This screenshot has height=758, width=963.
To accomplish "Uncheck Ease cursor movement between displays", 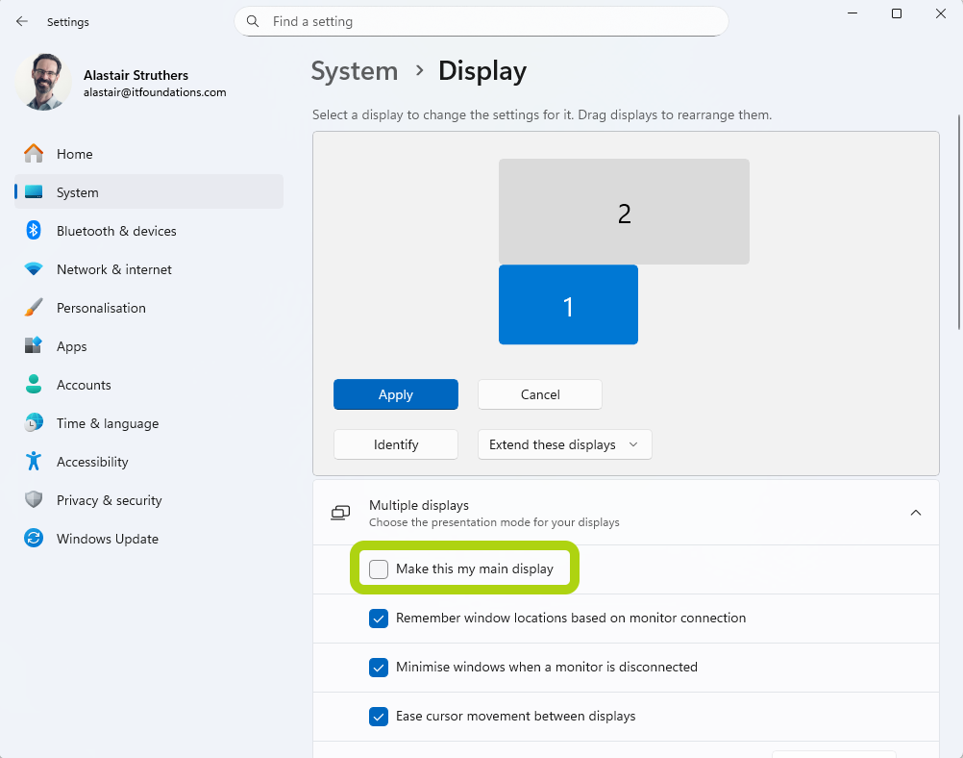I will (379, 716).
